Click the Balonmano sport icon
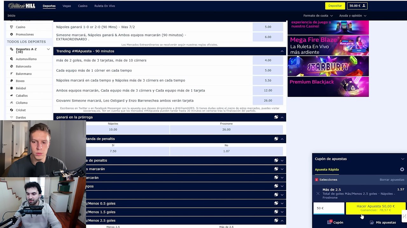The height and width of the screenshot is (228, 407). [12, 73]
